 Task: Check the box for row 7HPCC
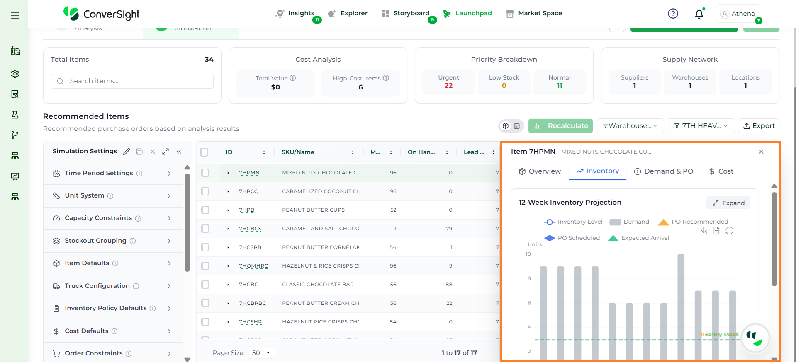(x=205, y=191)
